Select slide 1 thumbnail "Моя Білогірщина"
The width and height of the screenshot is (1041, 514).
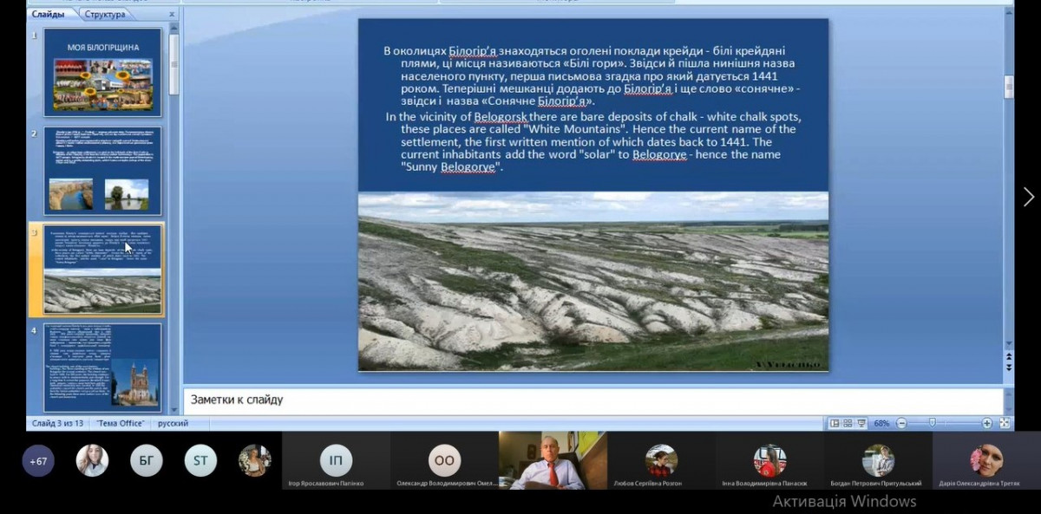click(x=103, y=73)
